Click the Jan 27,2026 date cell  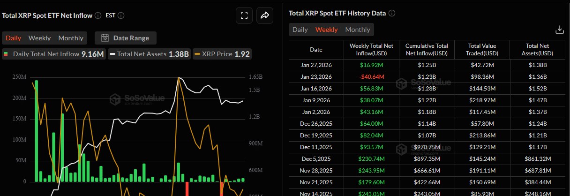click(316, 65)
